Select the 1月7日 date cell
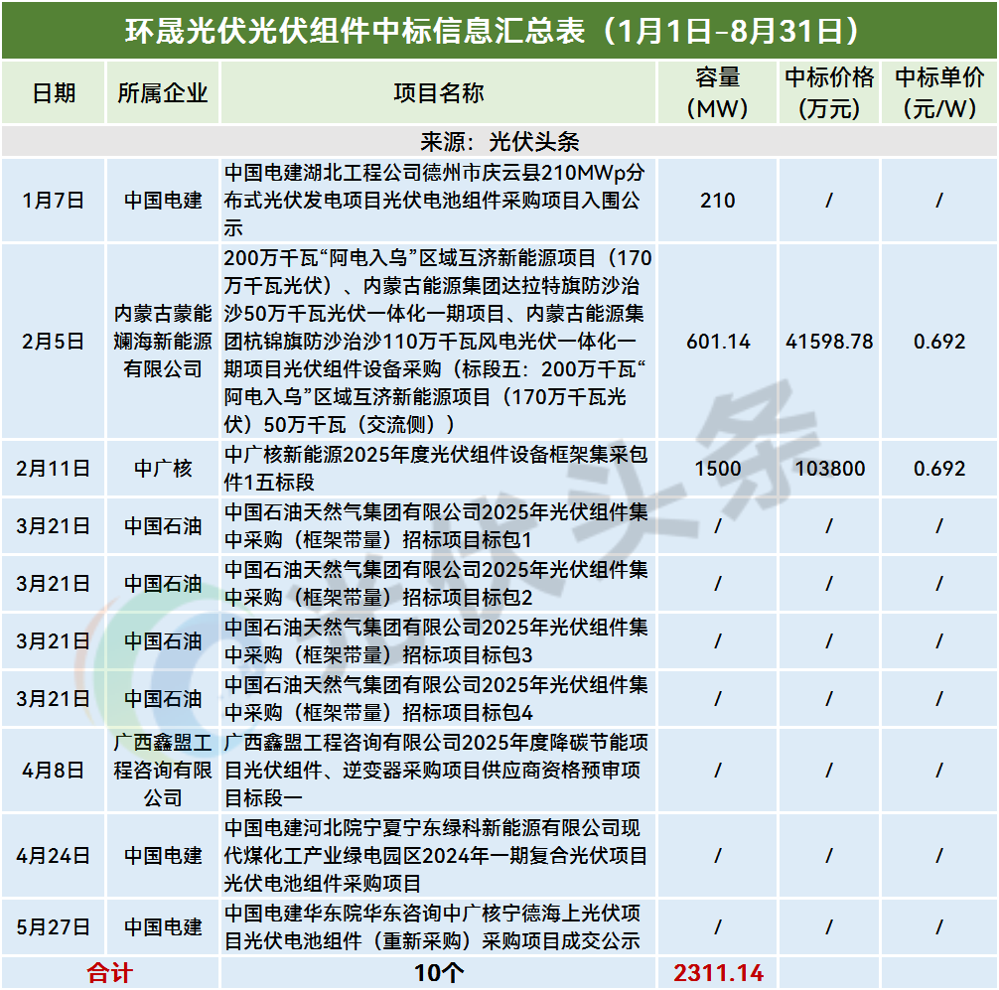The image size is (999, 990). tap(54, 200)
